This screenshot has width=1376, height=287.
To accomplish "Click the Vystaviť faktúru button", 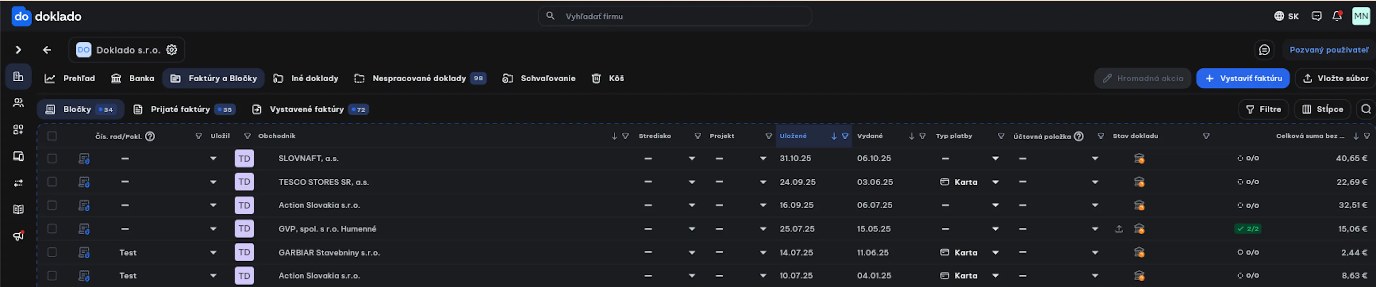I will click(x=1242, y=78).
